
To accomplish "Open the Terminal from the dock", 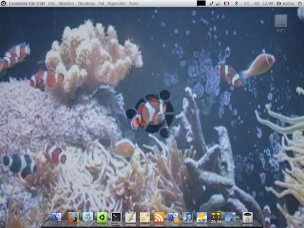I will pyautogui.click(x=116, y=217).
